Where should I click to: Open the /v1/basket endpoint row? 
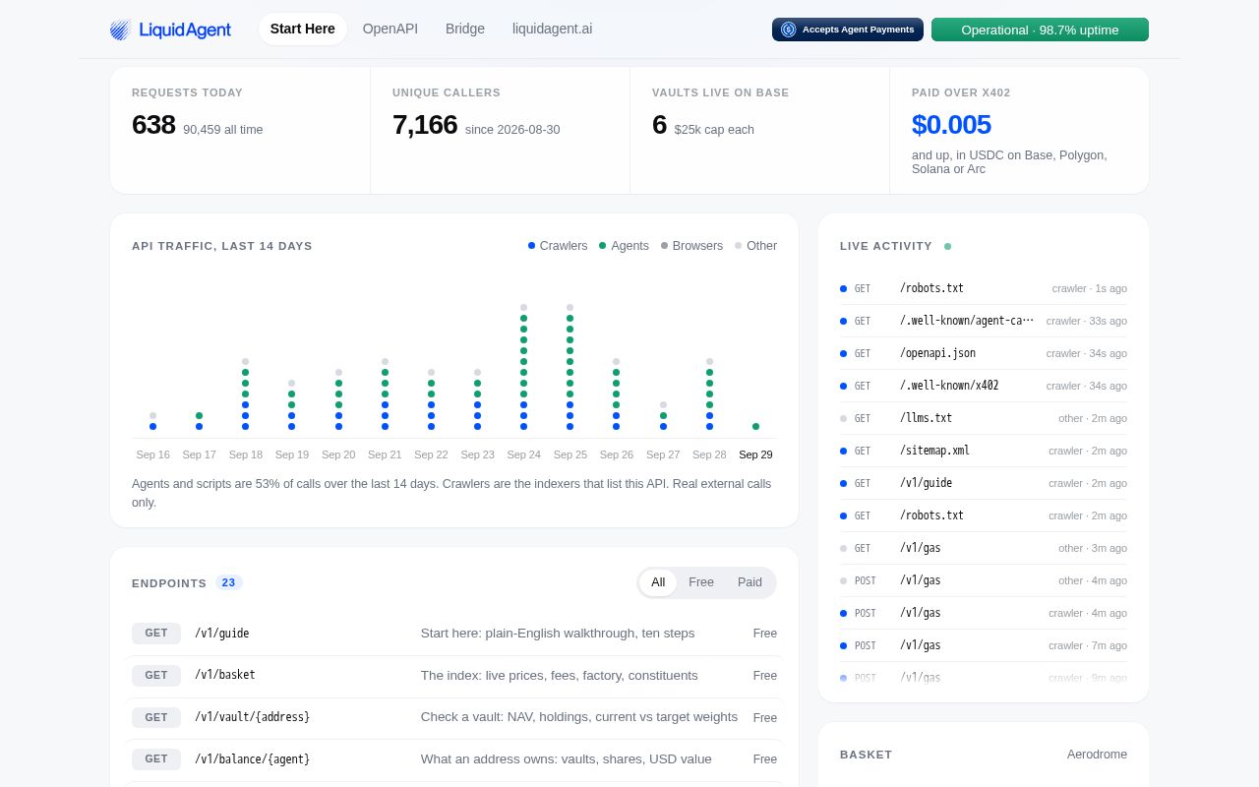(454, 676)
